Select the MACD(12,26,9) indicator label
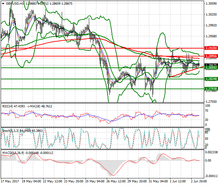Viewport: 218px width, 185px height. pyautogui.click(x=13, y=153)
